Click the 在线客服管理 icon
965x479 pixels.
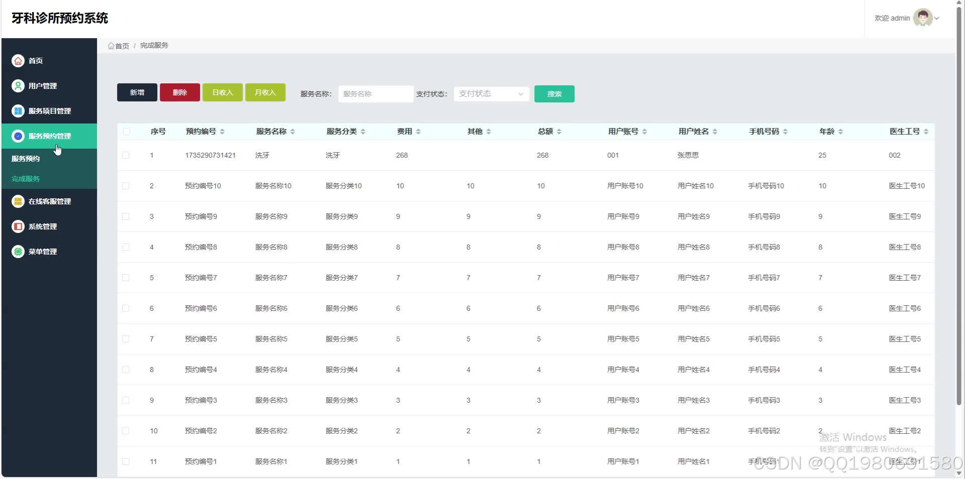coord(18,201)
